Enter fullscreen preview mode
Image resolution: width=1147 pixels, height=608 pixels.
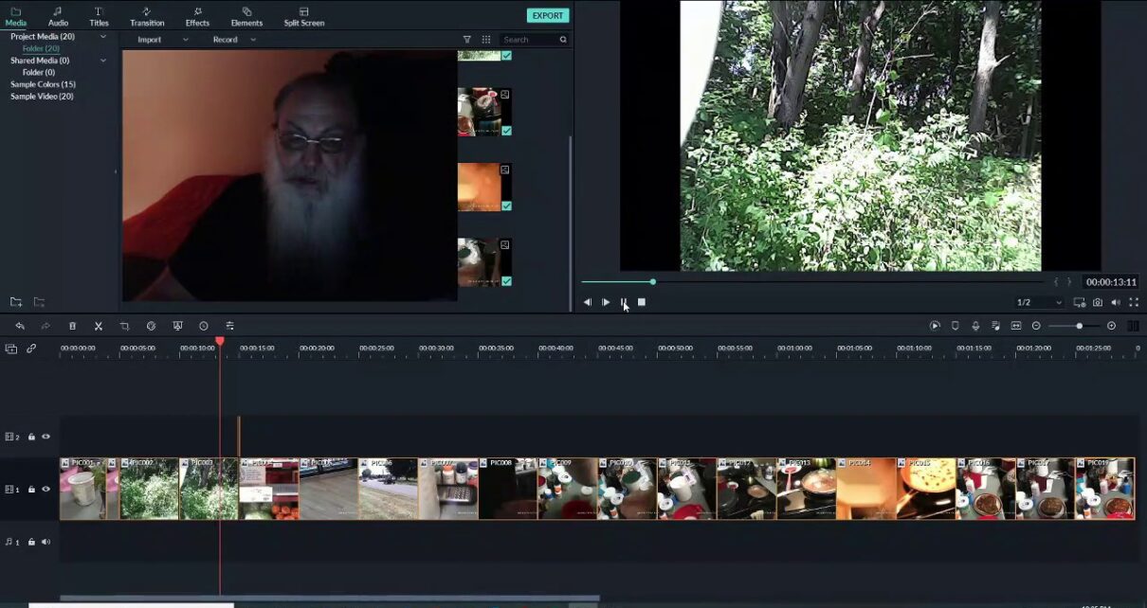click(x=1133, y=302)
